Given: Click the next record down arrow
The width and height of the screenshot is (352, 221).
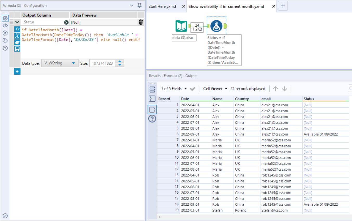Looking at the screenshot, I should point(284,89).
